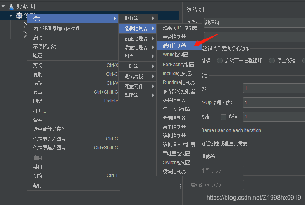Click the thread group name field
Screen dimensions: 305x205
pos(254,23)
